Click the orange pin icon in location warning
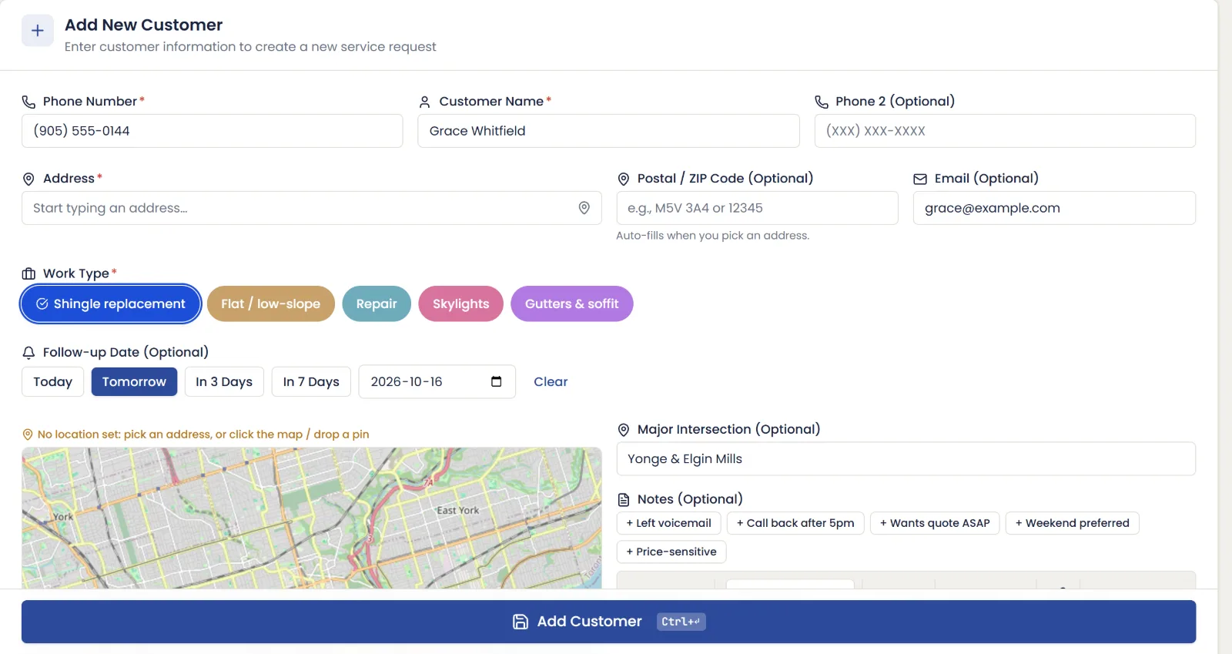Viewport: 1232px width, 654px height. 28,434
